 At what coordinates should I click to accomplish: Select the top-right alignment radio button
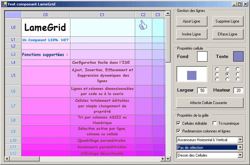pyautogui.click(x=238, y=69)
